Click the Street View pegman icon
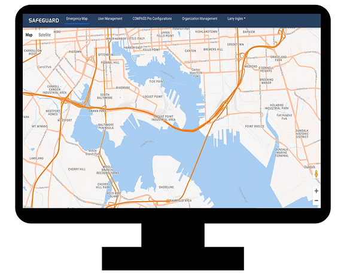Screen dimensions: 341x274 [x=316, y=173]
